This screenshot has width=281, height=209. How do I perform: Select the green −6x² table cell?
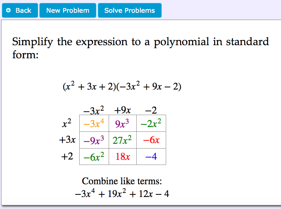coord(94,157)
